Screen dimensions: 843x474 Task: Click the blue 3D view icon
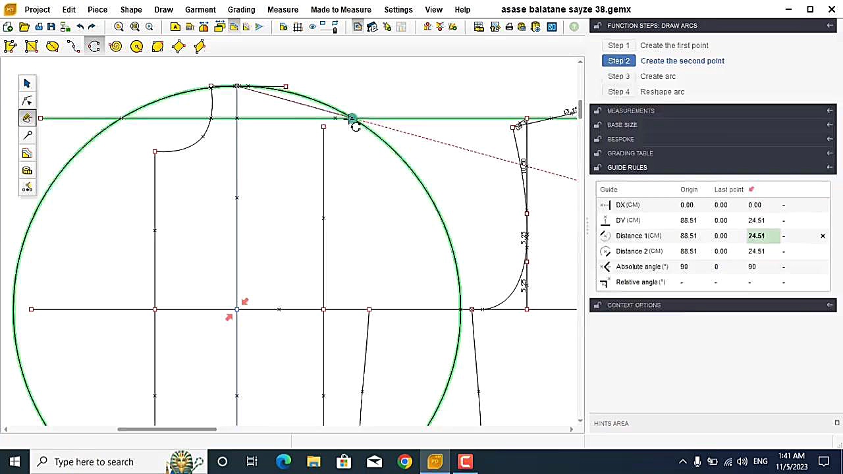pos(551,27)
